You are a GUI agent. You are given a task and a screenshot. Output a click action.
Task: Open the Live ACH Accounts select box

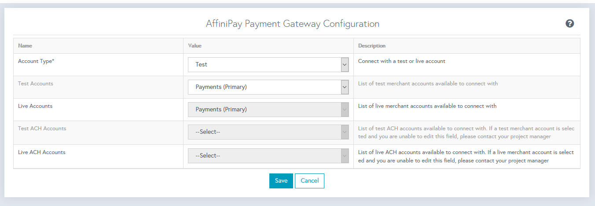point(268,156)
